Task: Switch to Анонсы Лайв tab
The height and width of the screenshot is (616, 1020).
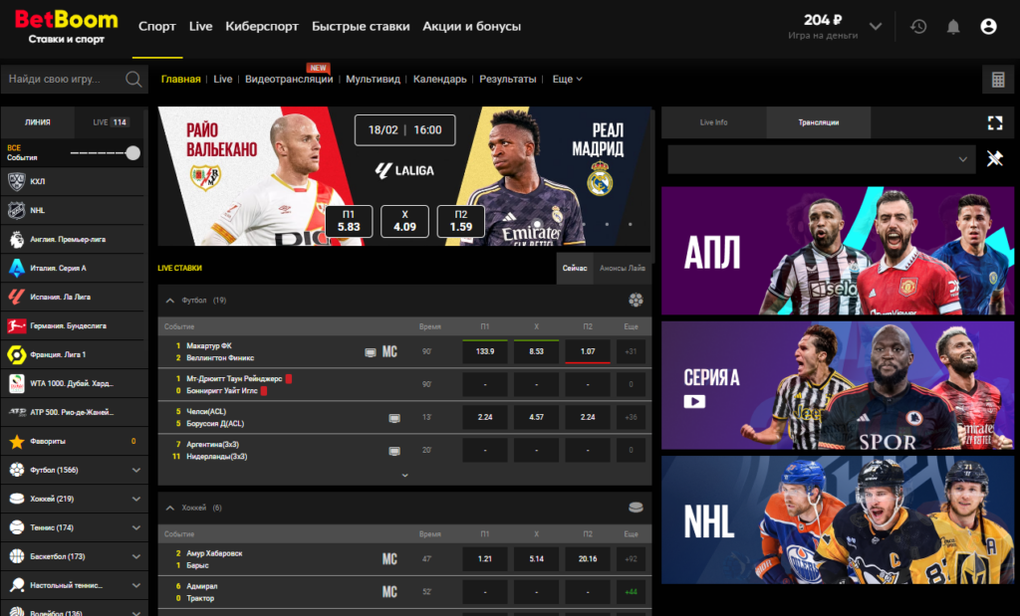Action: click(x=622, y=269)
